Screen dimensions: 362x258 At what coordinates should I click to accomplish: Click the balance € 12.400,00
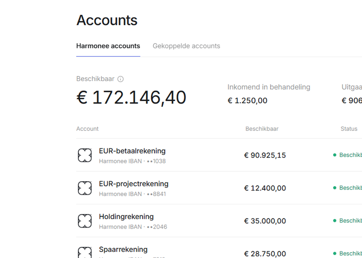coord(265,188)
